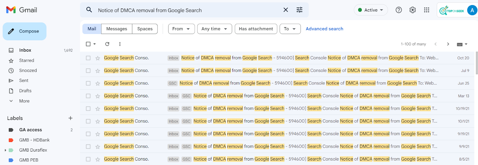Screen dimensions: 478x165
Task: Open the Starred folder
Action: (x=27, y=60)
